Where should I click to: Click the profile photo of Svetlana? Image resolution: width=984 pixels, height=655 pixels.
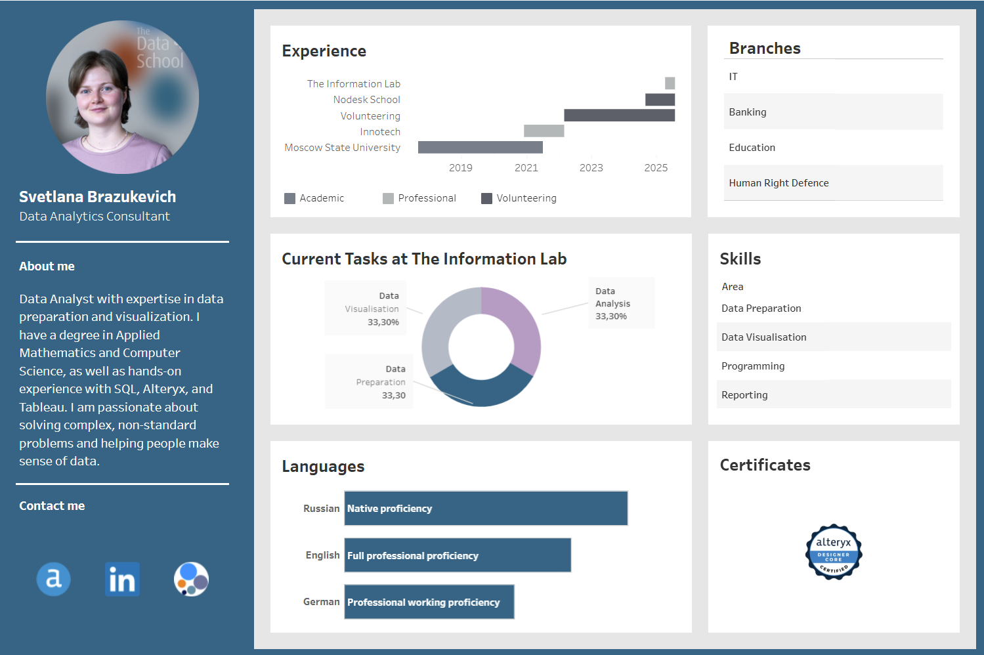123,97
